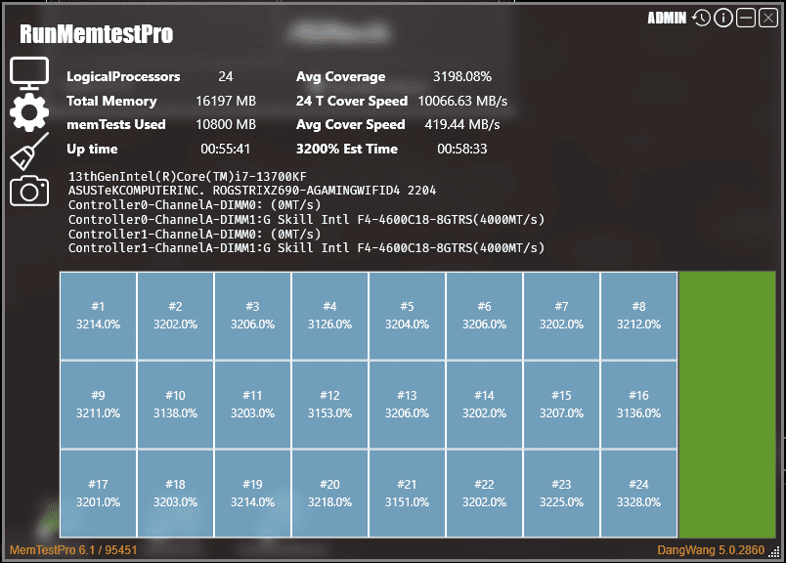This screenshot has width=786, height=563.
Task: Select memtest tile #23 at 3225.0%
Action: coord(561,494)
